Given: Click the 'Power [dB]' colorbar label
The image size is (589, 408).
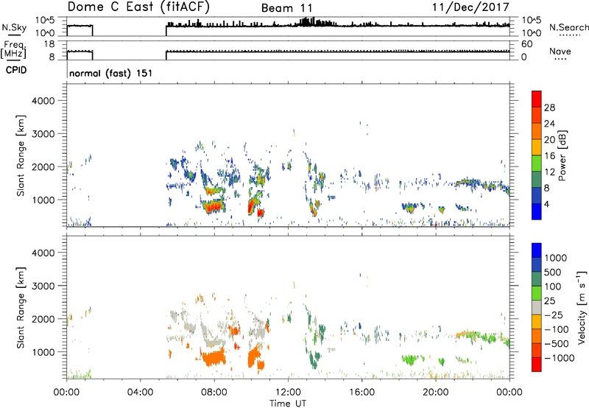Looking at the screenshot, I should pyautogui.click(x=562, y=155).
